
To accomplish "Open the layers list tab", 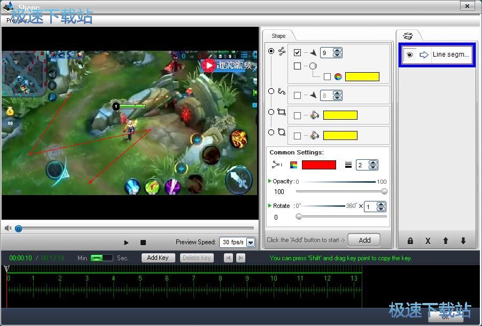I will pos(408,36).
